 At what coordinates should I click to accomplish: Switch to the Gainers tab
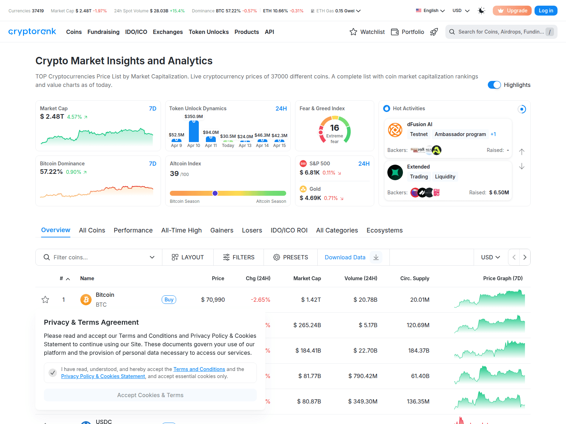coord(222,230)
